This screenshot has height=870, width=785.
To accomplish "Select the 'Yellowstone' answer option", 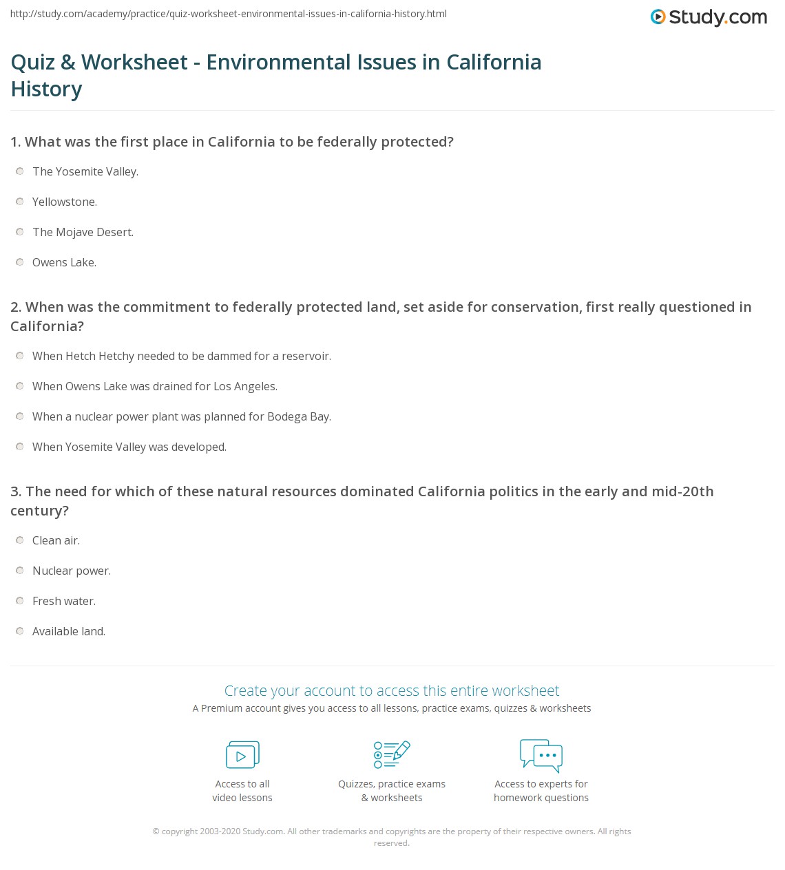I will (20, 202).
